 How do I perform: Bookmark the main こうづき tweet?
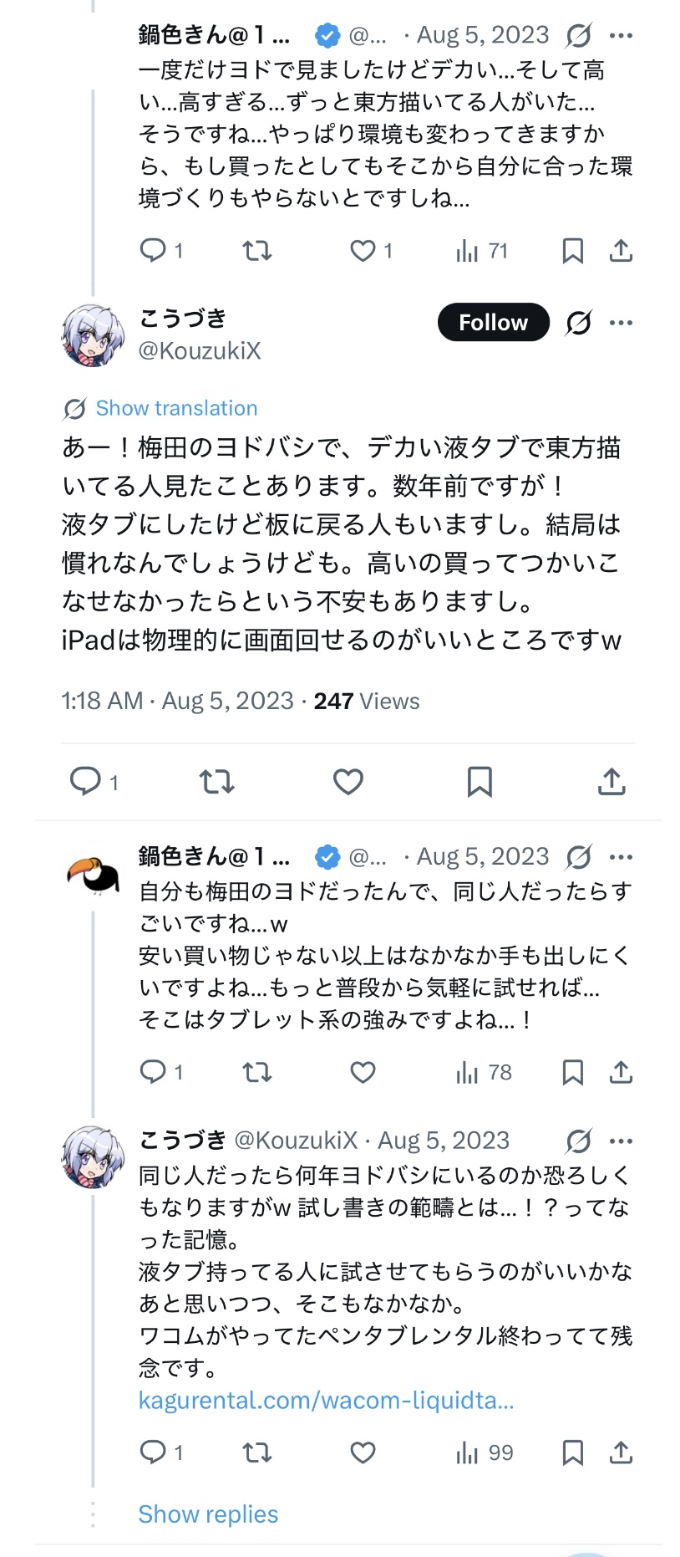pyautogui.click(x=480, y=781)
